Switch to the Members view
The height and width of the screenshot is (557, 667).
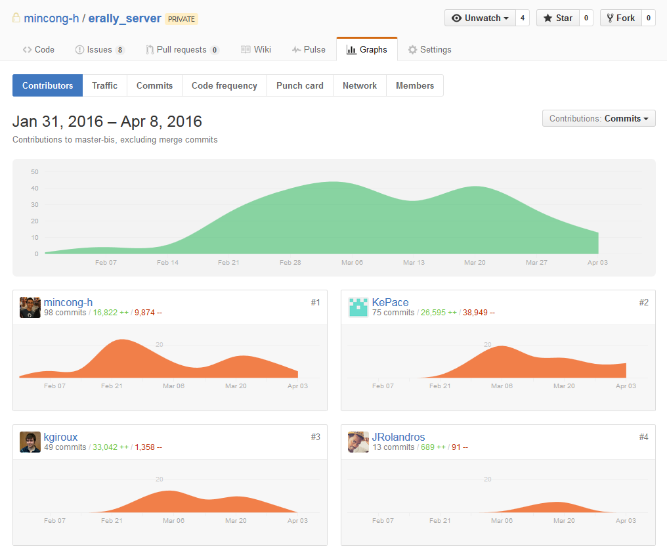(415, 85)
